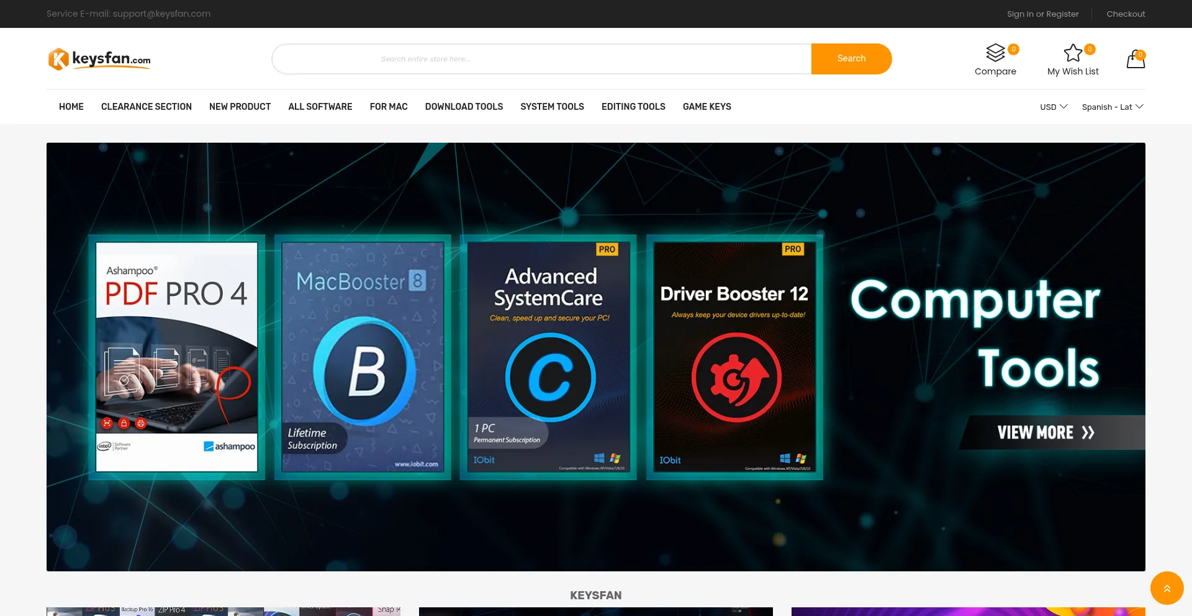Focus the store search input field

(x=541, y=59)
